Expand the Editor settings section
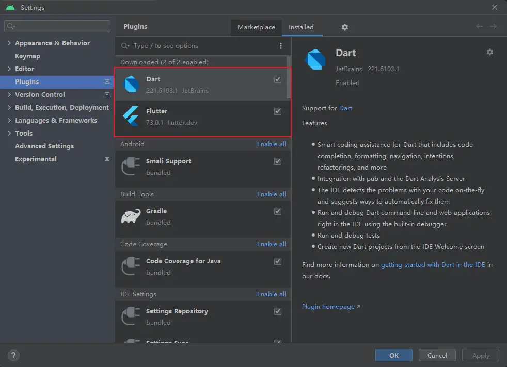Image resolution: width=507 pixels, height=367 pixels. (x=9, y=69)
